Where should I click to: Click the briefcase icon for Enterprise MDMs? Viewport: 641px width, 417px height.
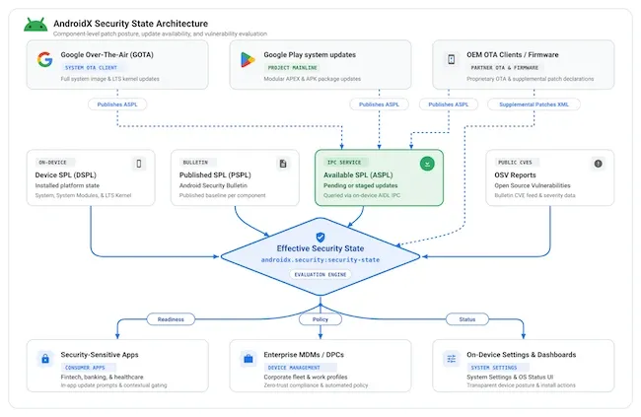pos(249,359)
